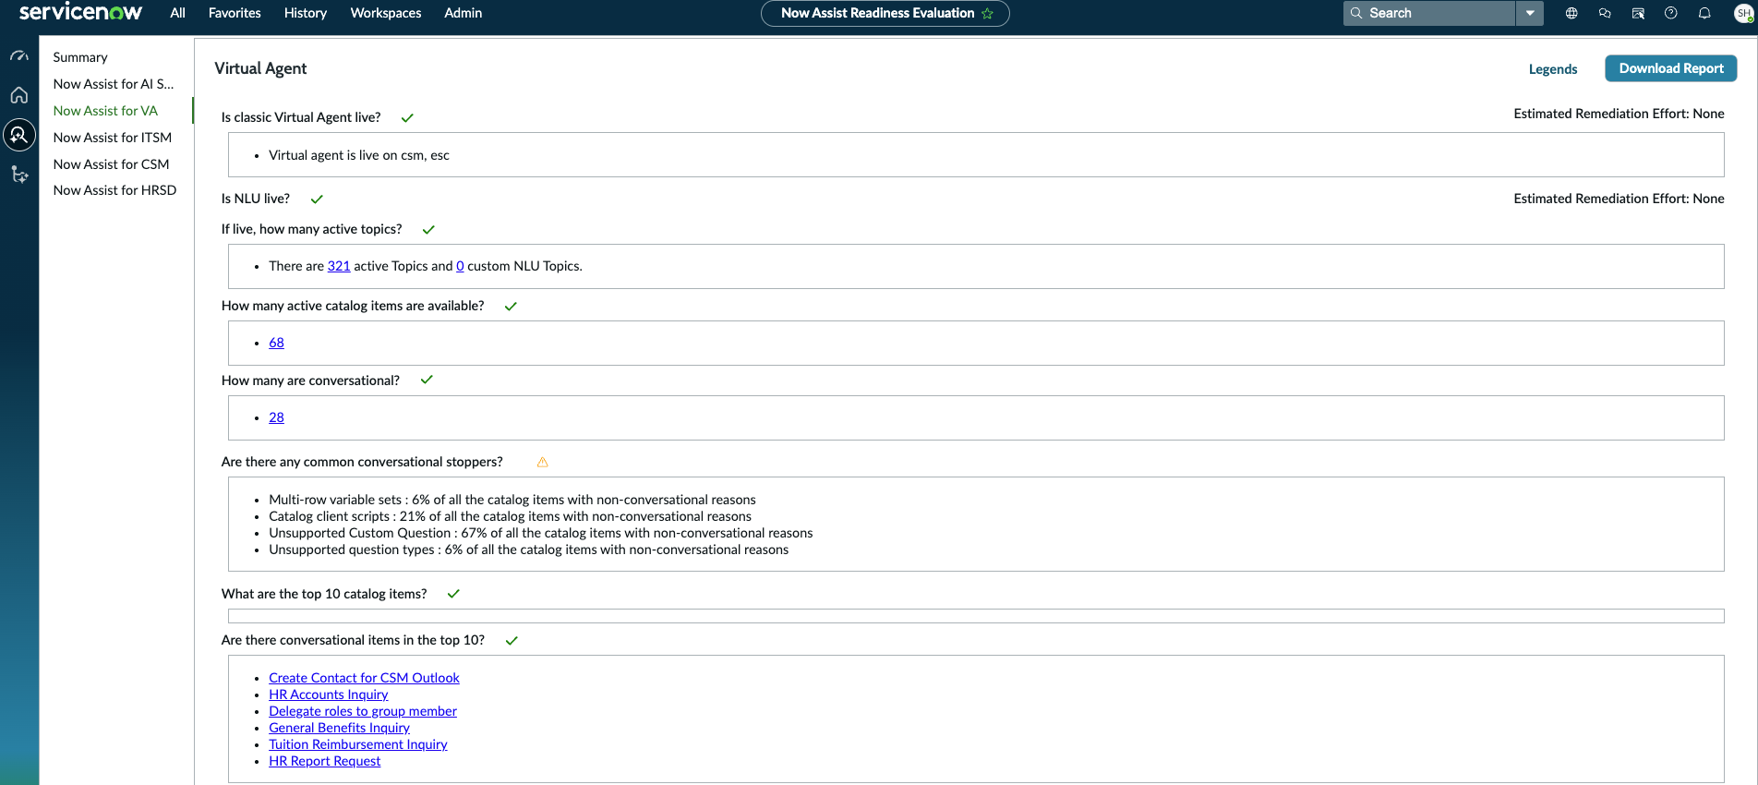Image resolution: width=1758 pixels, height=785 pixels.
Task: Open the History menu
Action: coord(306,13)
